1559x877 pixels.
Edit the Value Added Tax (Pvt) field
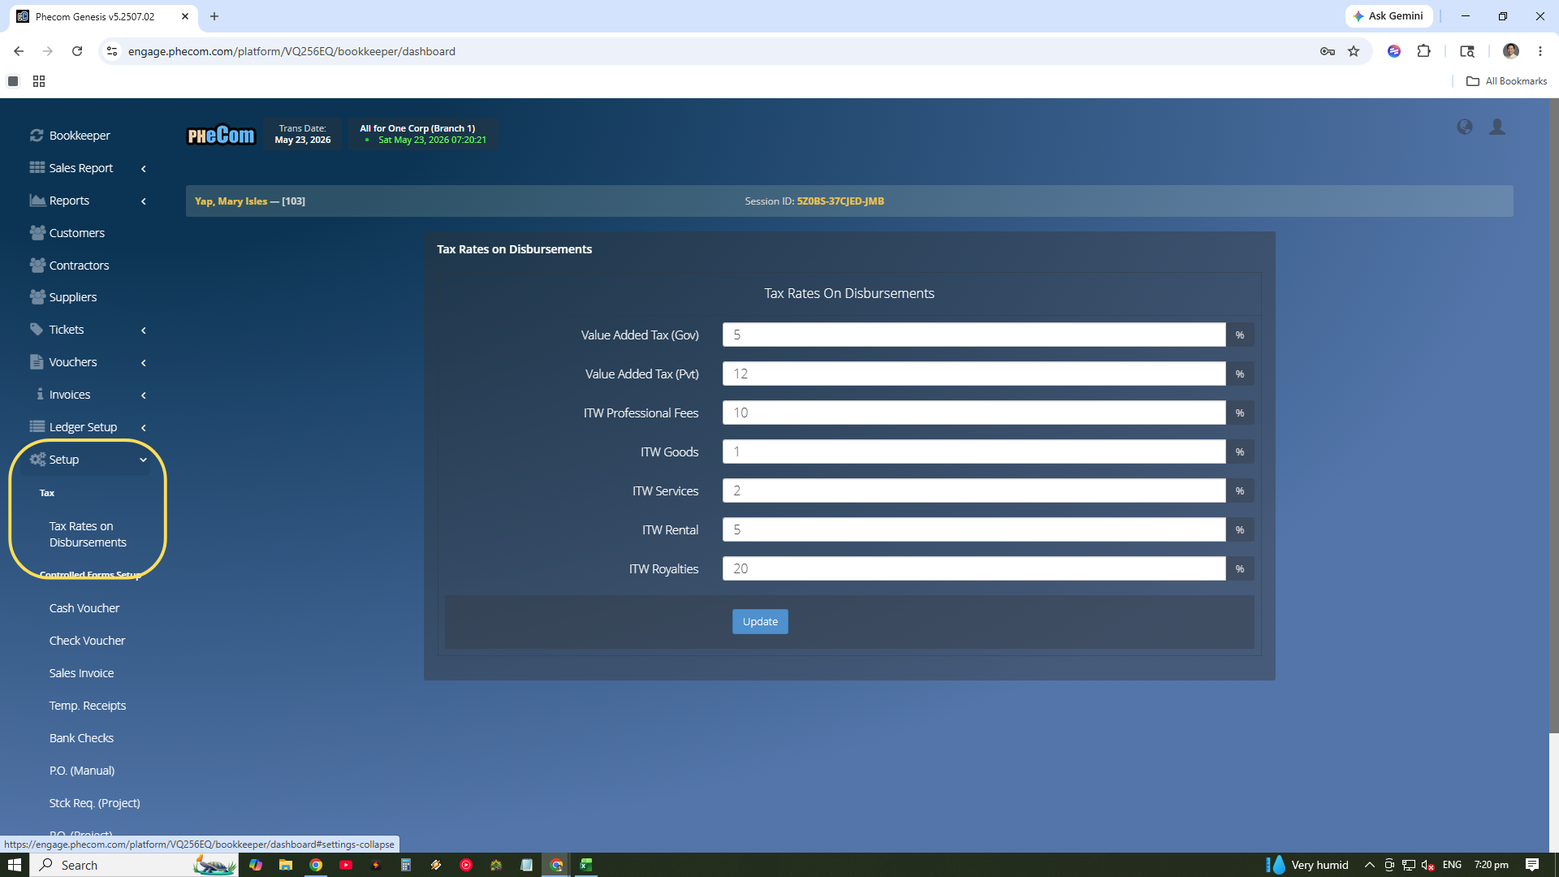tap(974, 374)
